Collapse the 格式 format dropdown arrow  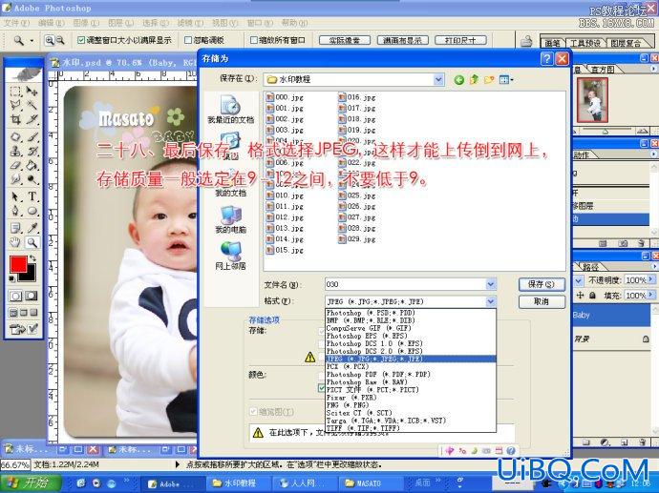coord(491,301)
